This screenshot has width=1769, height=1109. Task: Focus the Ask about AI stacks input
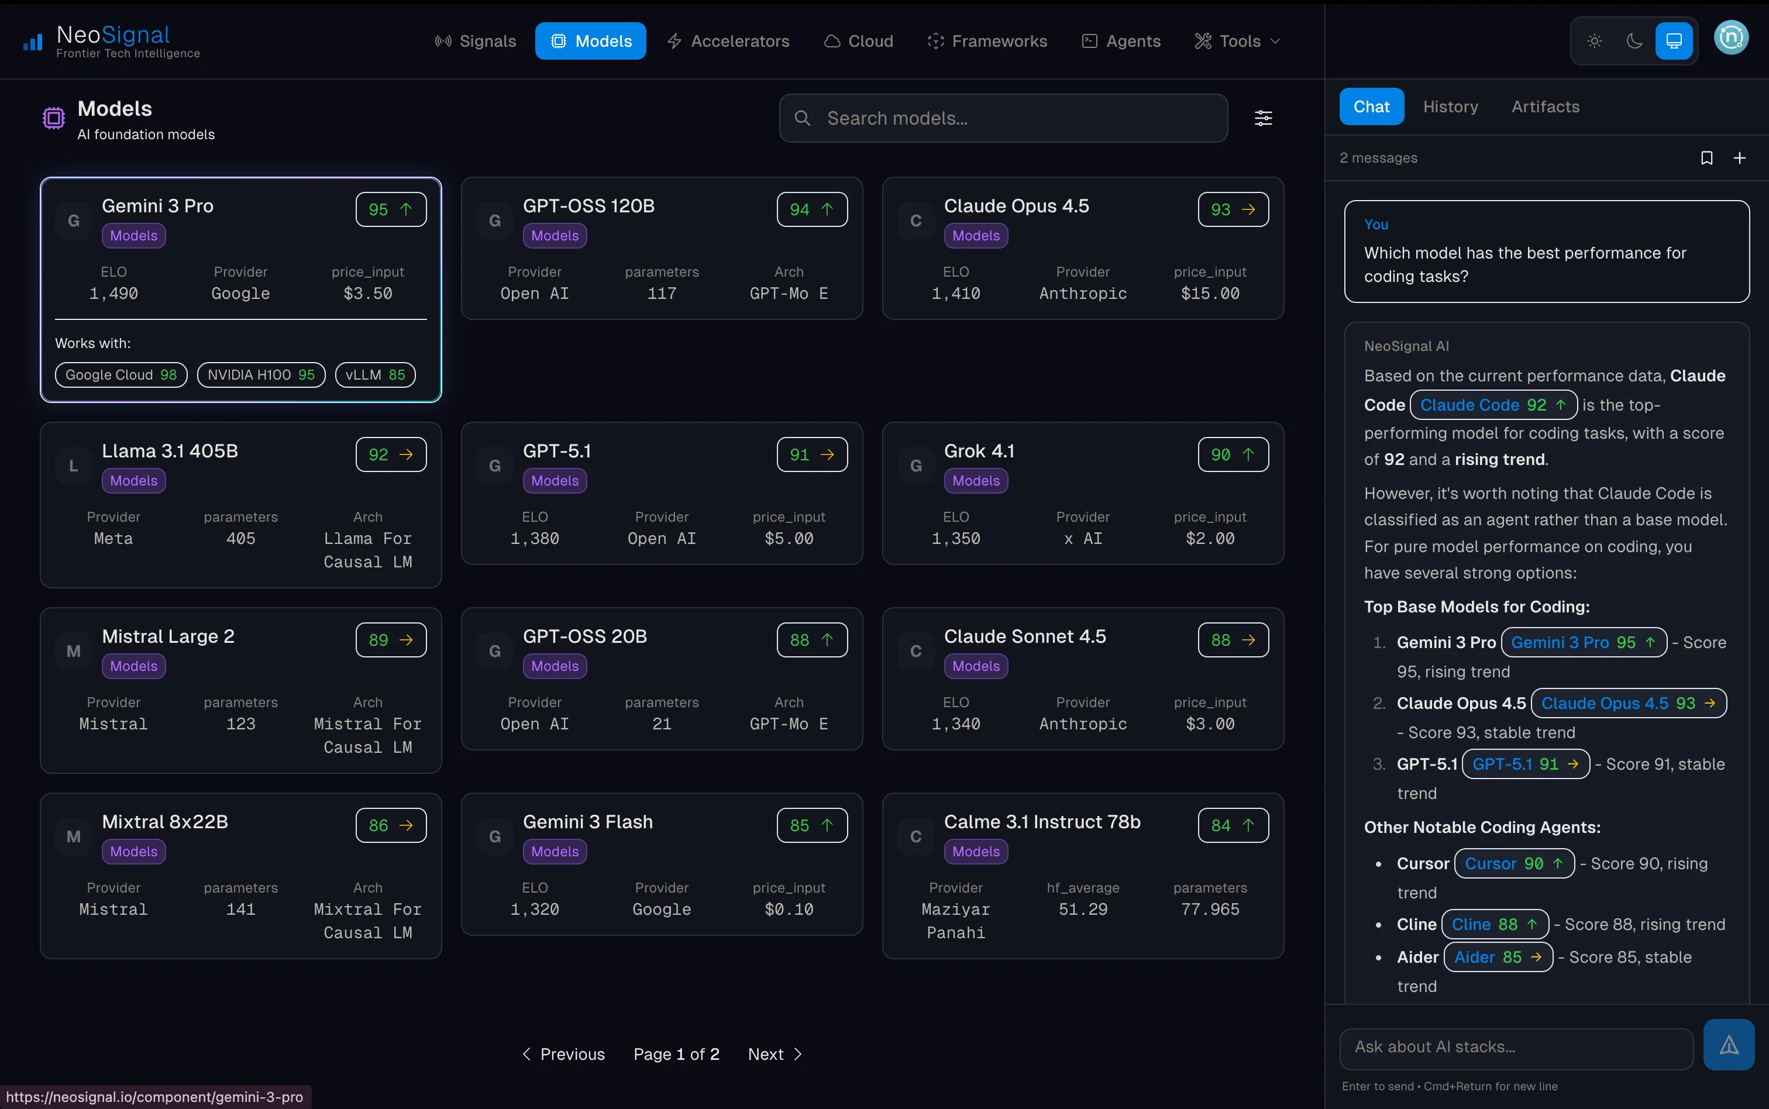click(x=1516, y=1048)
